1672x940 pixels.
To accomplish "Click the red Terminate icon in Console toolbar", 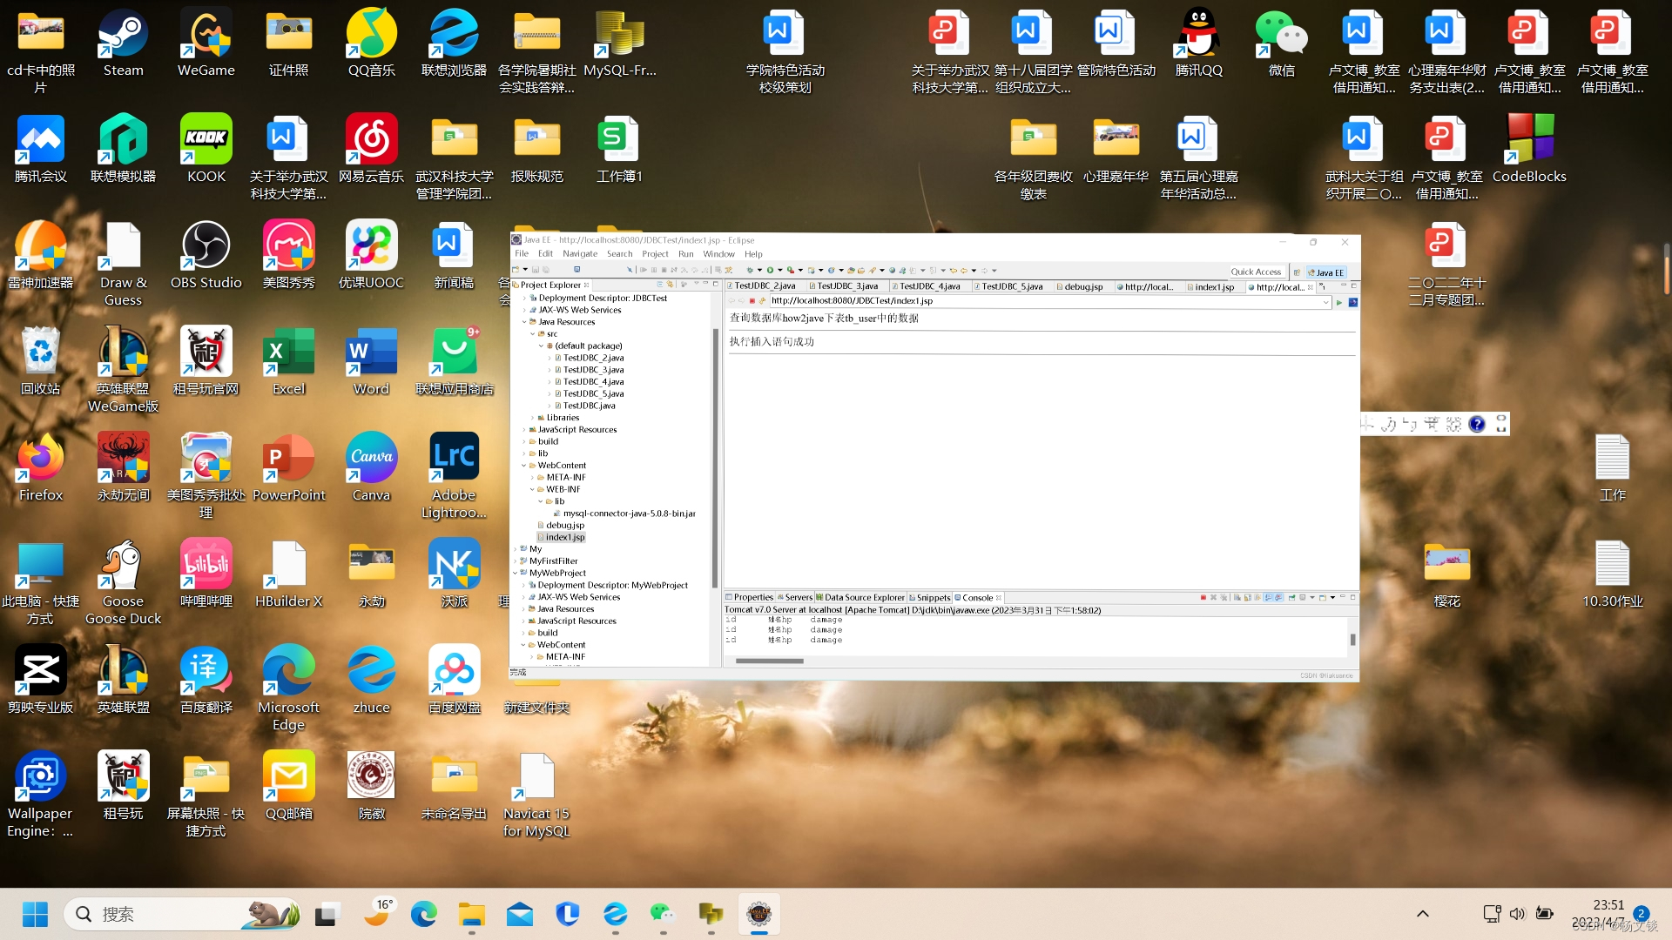I will (x=1203, y=597).
